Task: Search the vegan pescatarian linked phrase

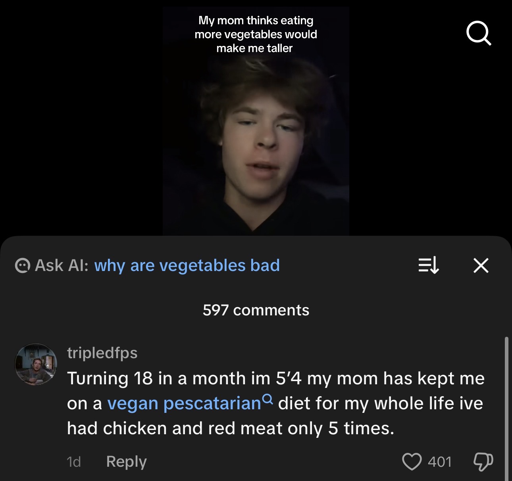Action: [x=184, y=403]
